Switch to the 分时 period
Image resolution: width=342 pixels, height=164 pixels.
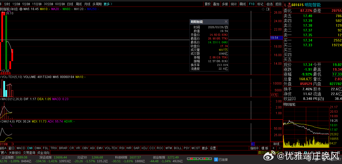[7, 4]
